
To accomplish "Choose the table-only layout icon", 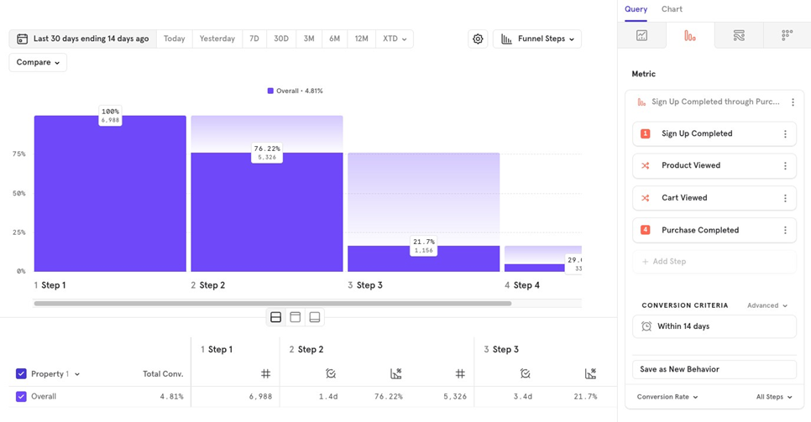I will pyautogui.click(x=315, y=317).
